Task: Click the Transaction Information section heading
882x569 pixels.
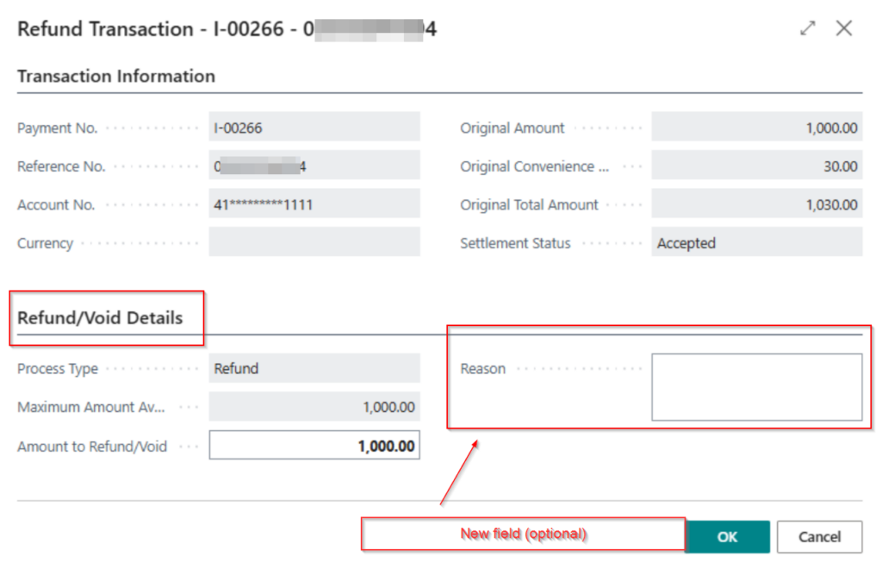Action: pos(115,76)
